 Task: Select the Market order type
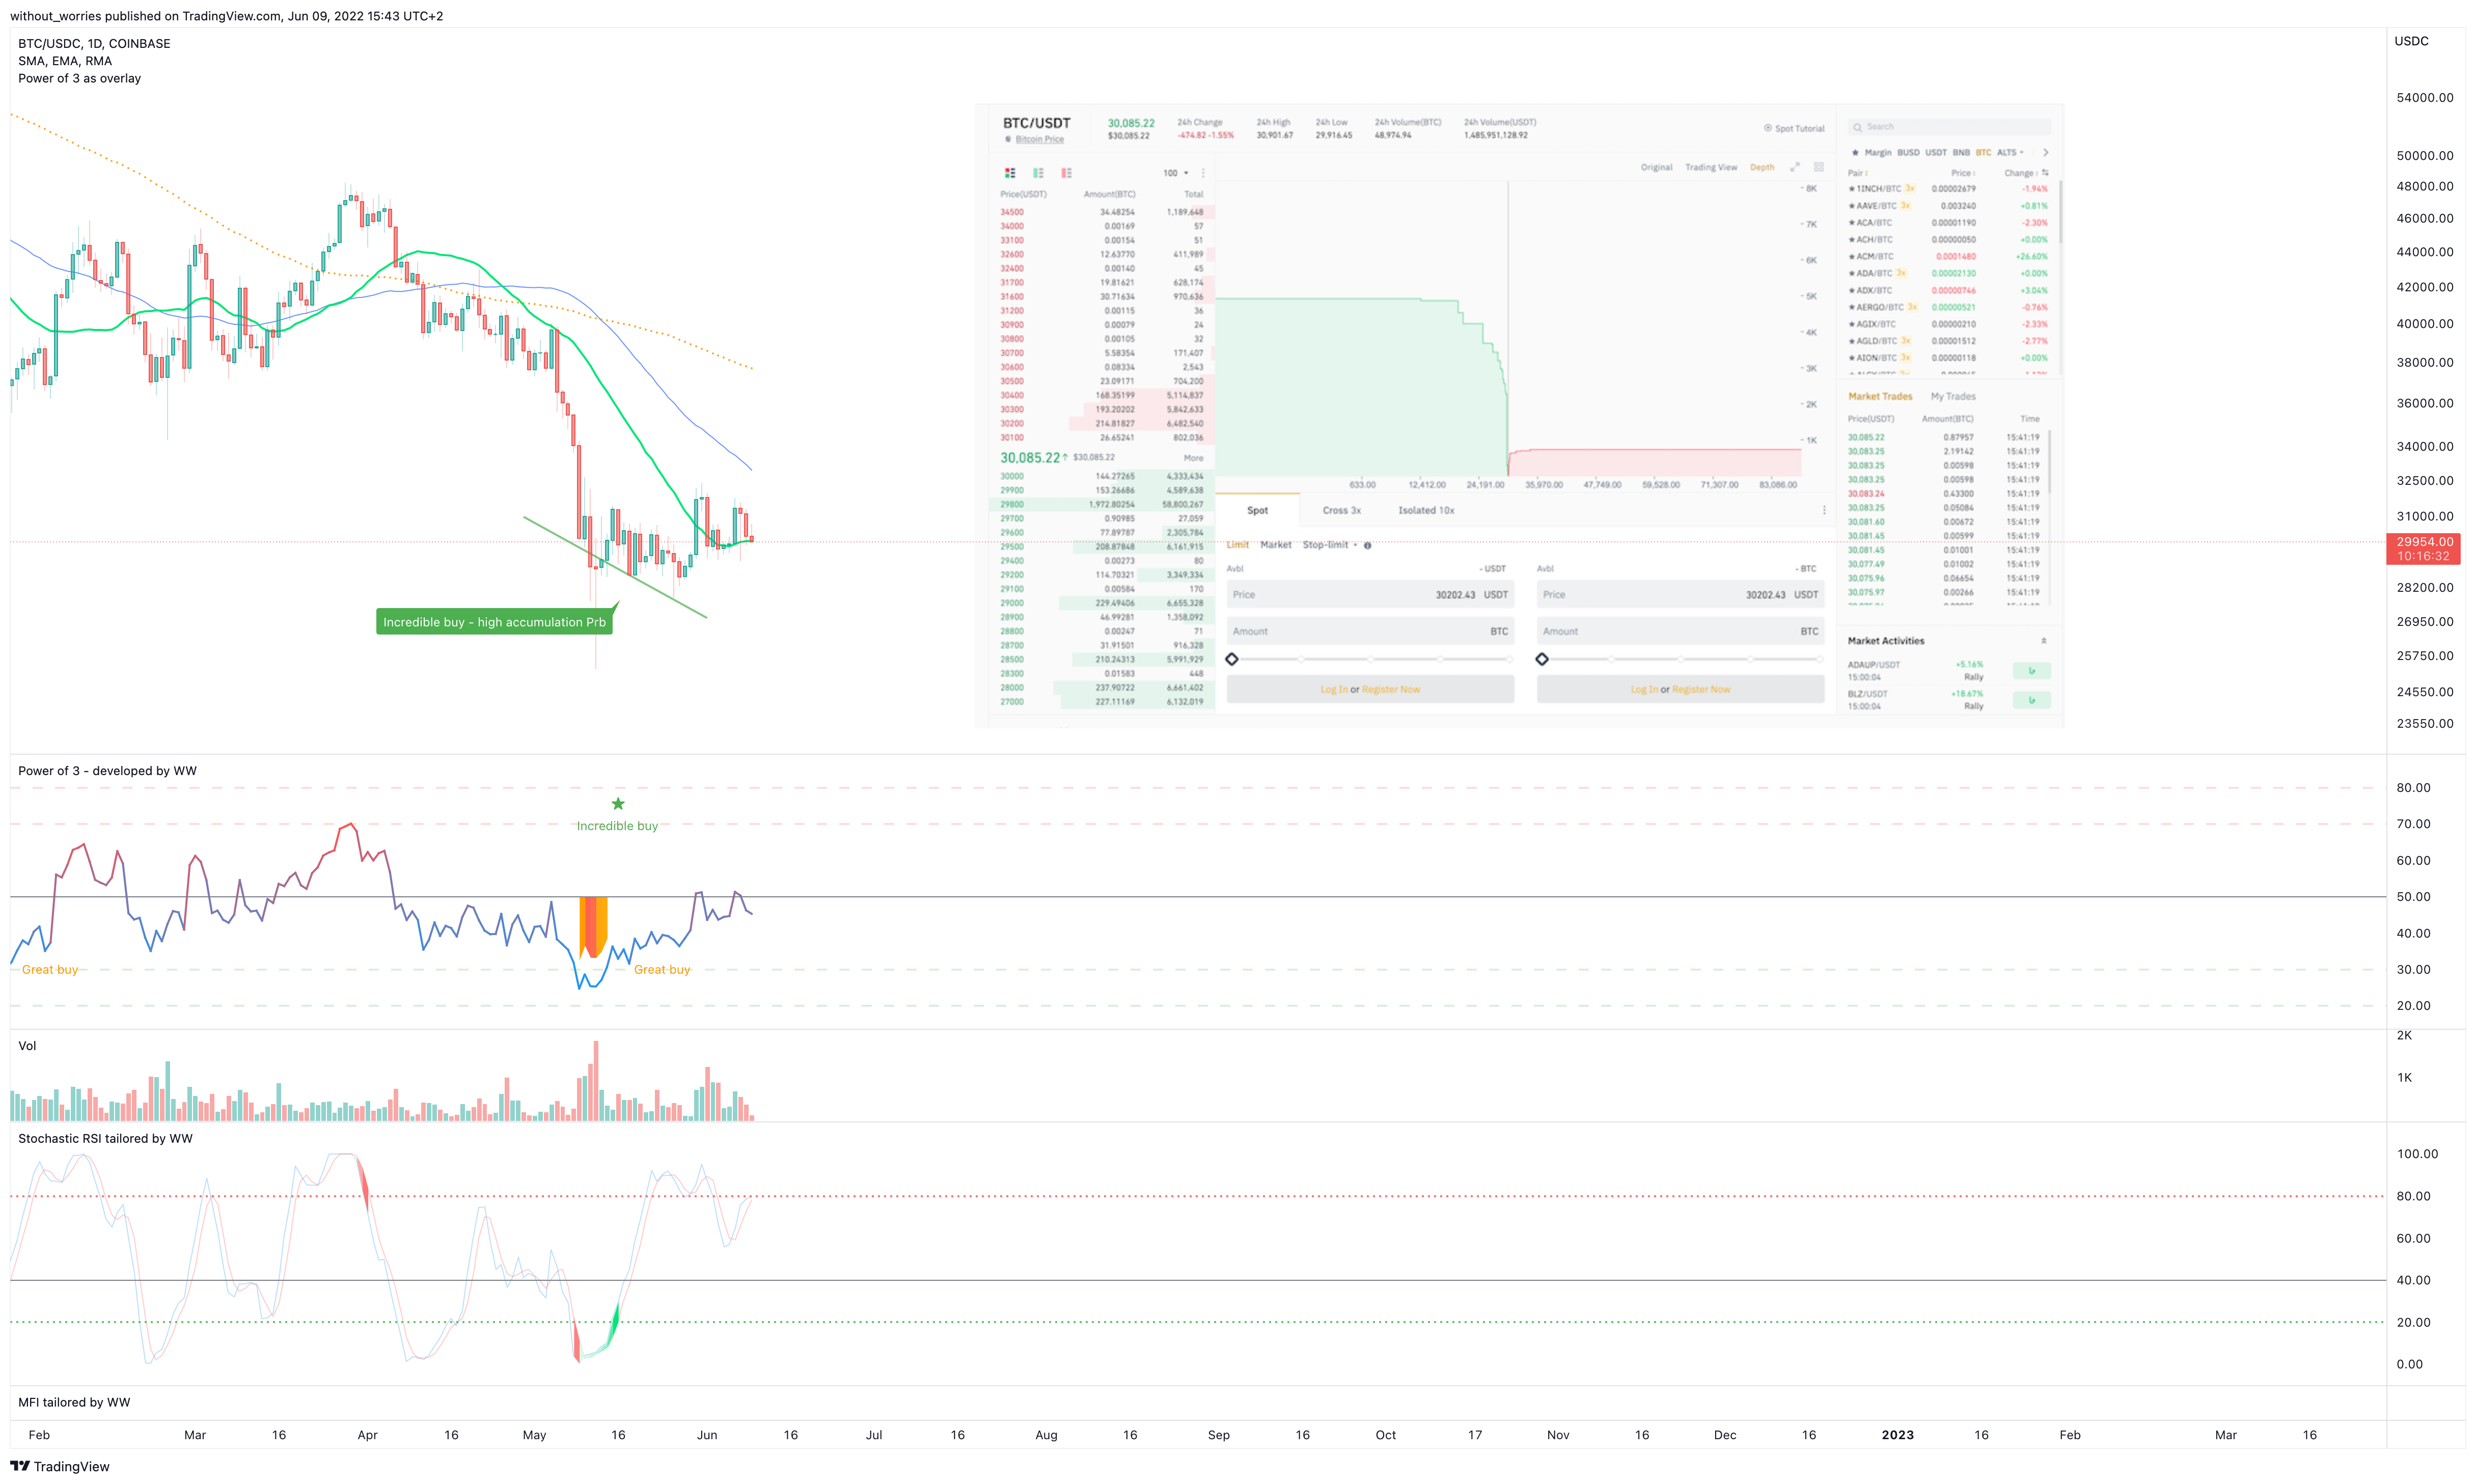click(1276, 545)
